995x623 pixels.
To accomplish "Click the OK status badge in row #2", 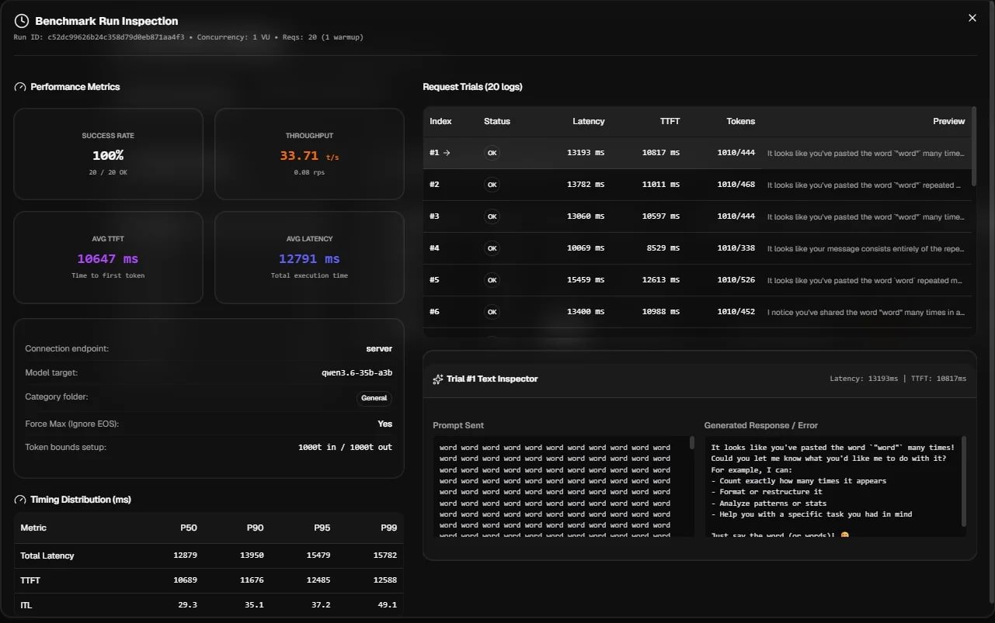I will click(x=492, y=185).
